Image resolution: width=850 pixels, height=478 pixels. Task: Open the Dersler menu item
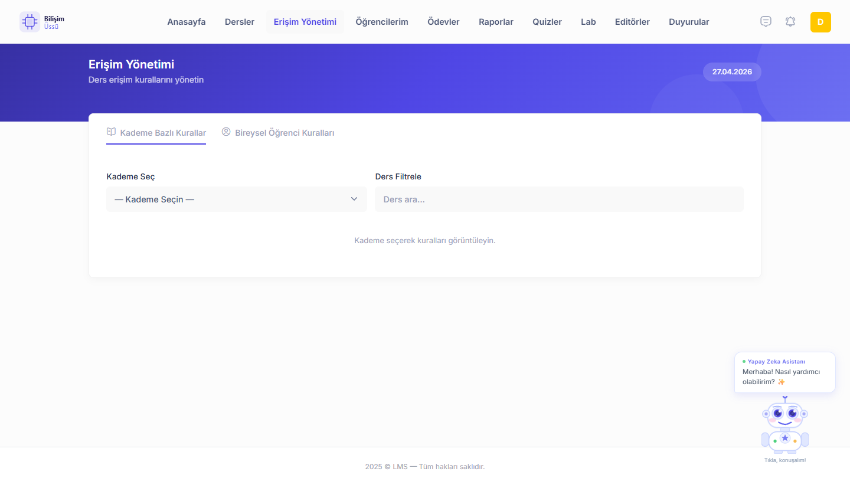240,22
